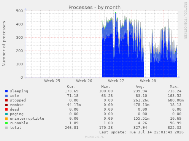
Task: Click the 'Number of processes' axis label
Action: point(4,44)
